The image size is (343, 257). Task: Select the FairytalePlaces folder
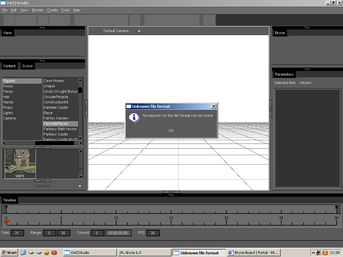[60, 123]
